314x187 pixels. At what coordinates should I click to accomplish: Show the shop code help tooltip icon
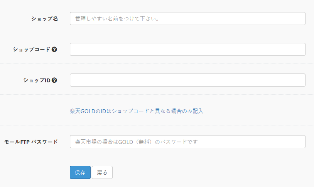(54, 49)
